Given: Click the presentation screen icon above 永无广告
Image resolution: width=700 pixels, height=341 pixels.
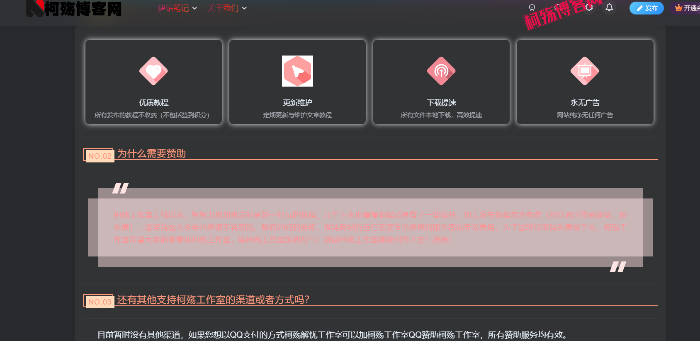Looking at the screenshot, I should [x=585, y=71].
